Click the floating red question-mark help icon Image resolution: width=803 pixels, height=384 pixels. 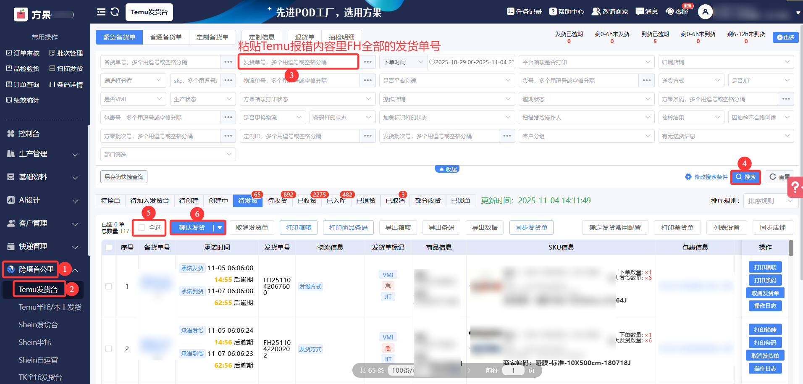795,187
